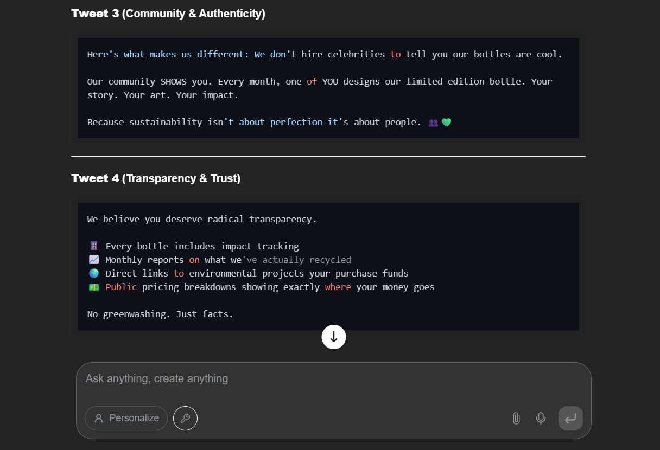Click the chart emoji before Monthly reports
The image size is (660, 450).
93,260
